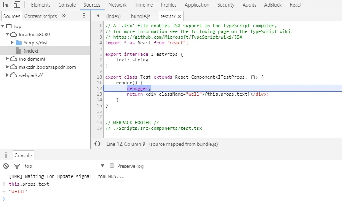This screenshot has height=217, width=342.
Task: Collapse the localhost:8080 node
Action: point(7,34)
